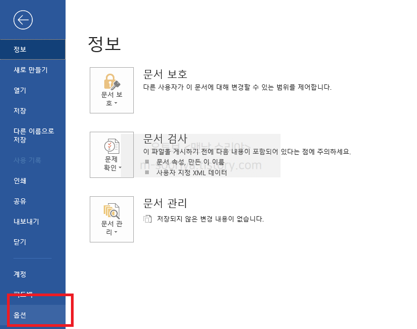Viewport: 417px width, 329px height.
Task: Open the 문서 보호 protect document button
Action: click(x=112, y=90)
